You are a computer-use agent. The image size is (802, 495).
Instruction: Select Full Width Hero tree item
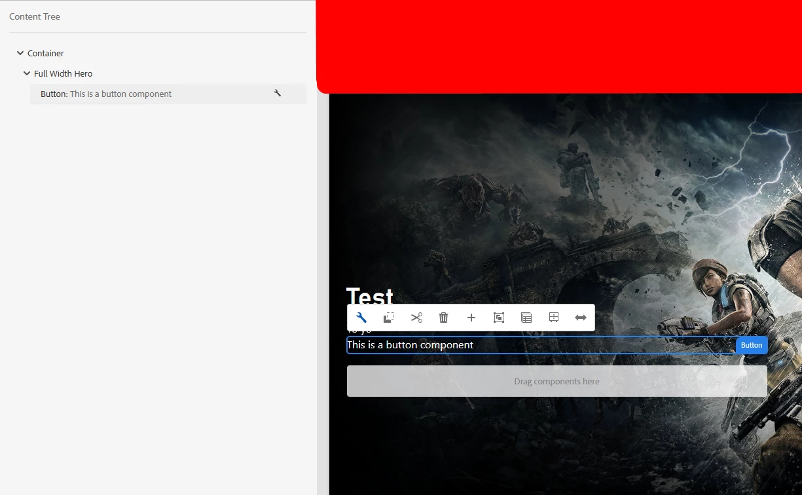[64, 73]
